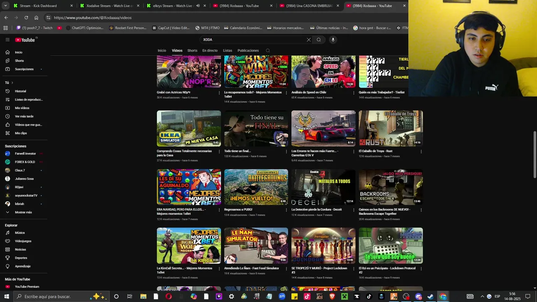This screenshot has width=537, height=302.
Task: Open Steam from the taskbar
Action: pyautogui.click(x=430, y=297)
